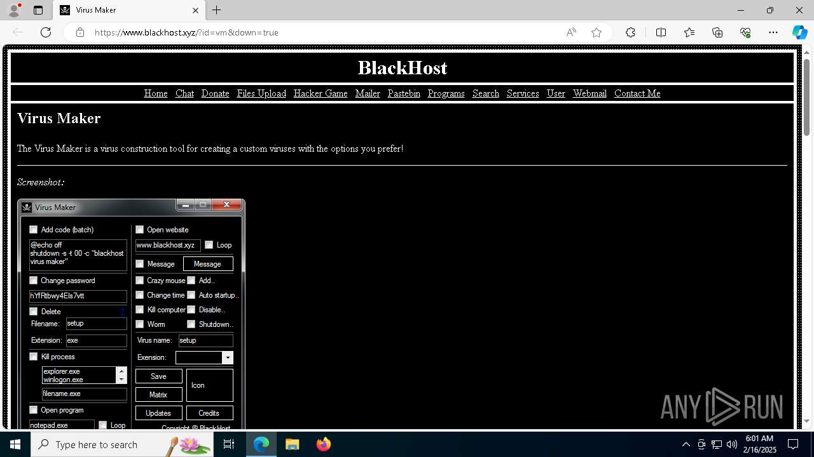The image size is (814, 457).
Task: Click the vertical scrollbar thumb
Action: point(807,96)
